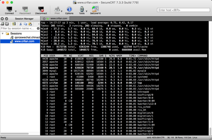Click the %Cpu0 usage line
The width and height of the screenshot is (212, 140).
(x=97, y=29)
